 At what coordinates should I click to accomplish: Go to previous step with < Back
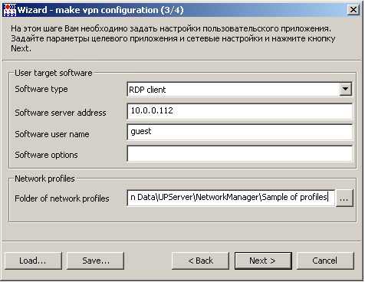(200, 261)
